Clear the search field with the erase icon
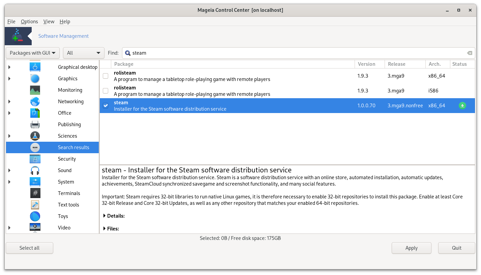Image resolution: width=481 pixels, height=275 pixels. pos(469,53)
